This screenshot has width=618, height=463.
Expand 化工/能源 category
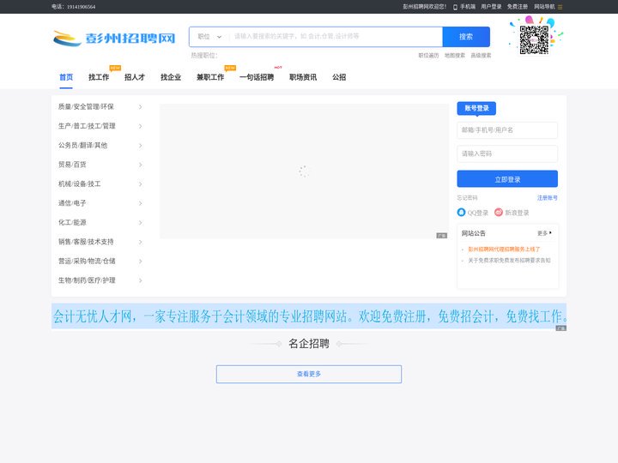point(100,222)
